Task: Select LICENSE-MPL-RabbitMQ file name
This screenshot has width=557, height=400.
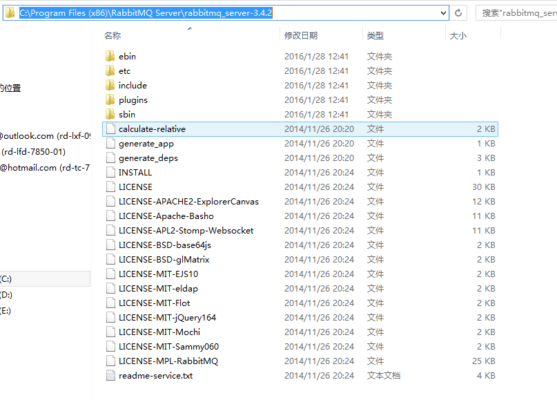Action: click(x=168, y=361)
